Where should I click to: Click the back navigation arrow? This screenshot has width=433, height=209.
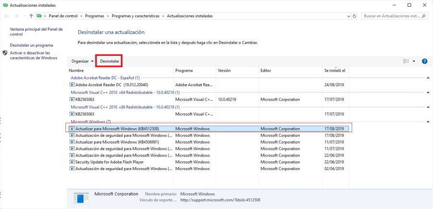7,16
